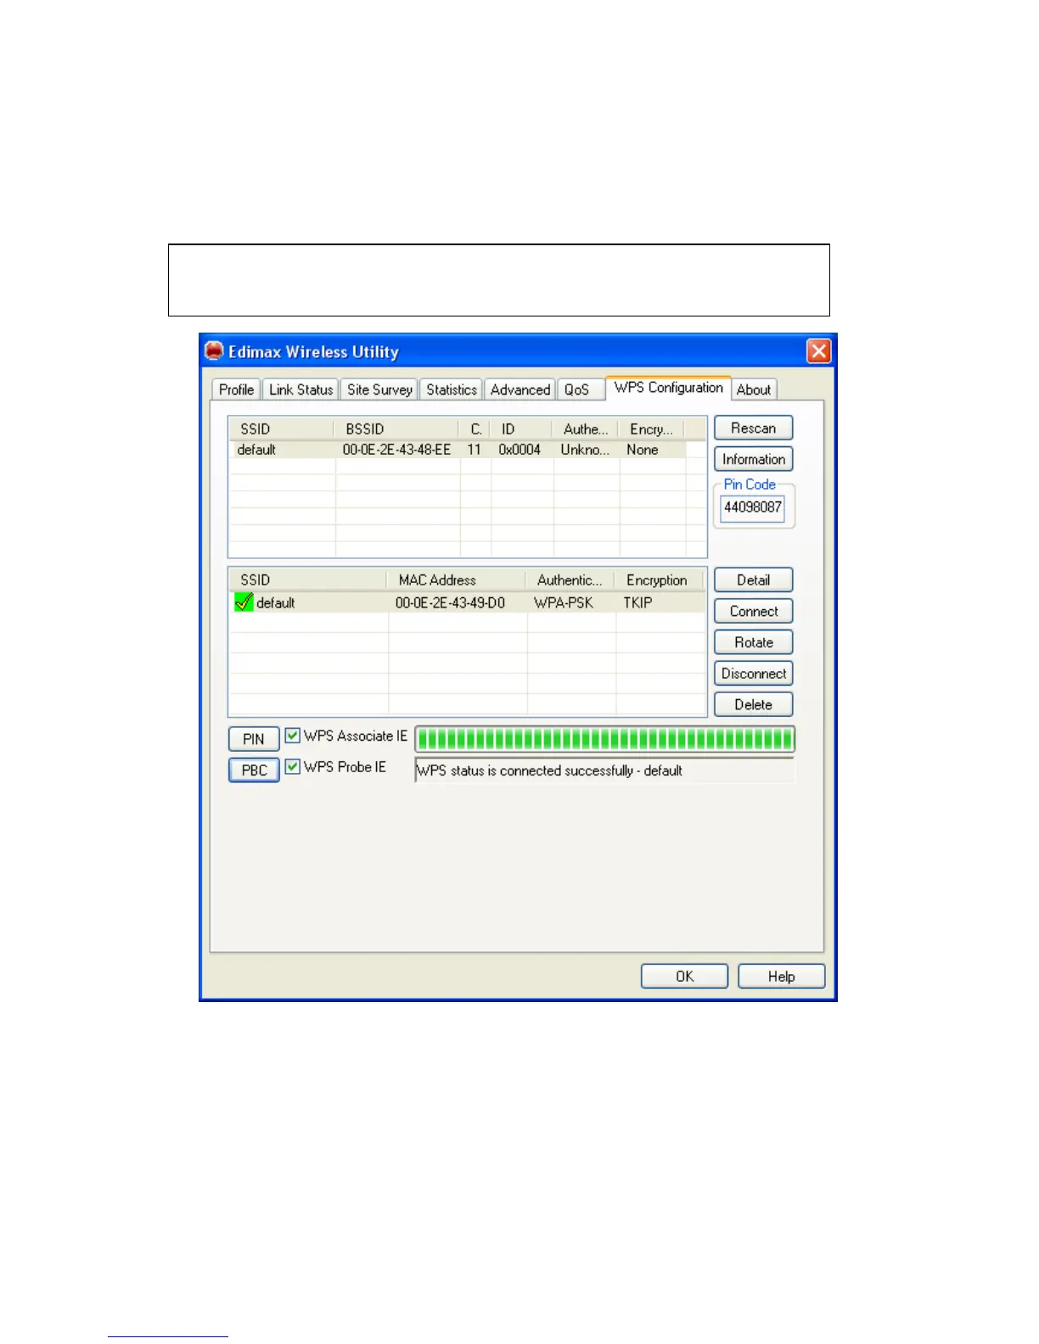This screenshot has height=1344, width=1039.
Task: Confirm with the OK button
Action: point(684,977)
